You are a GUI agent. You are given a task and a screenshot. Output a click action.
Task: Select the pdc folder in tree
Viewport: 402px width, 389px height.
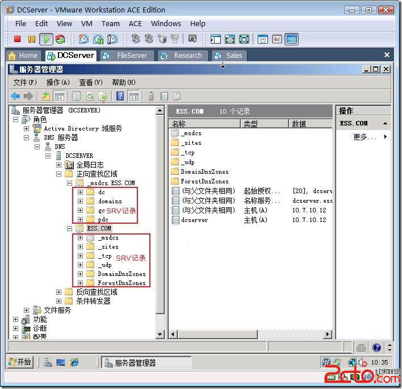pos(103,220)
